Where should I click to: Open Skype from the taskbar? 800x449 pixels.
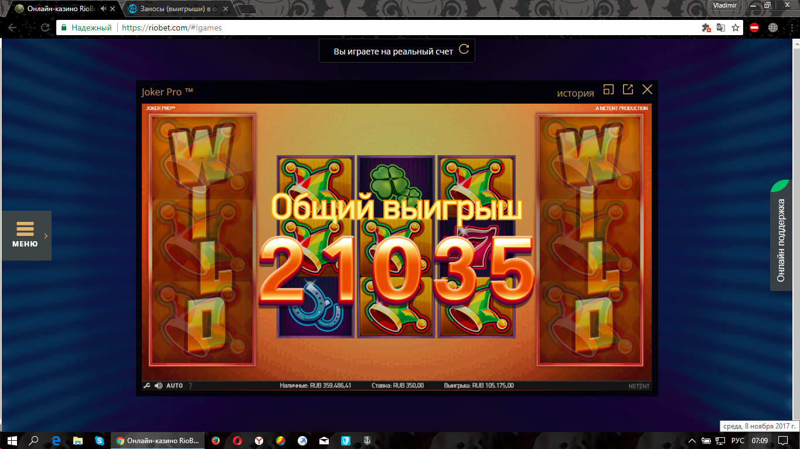tap(99, 440)
